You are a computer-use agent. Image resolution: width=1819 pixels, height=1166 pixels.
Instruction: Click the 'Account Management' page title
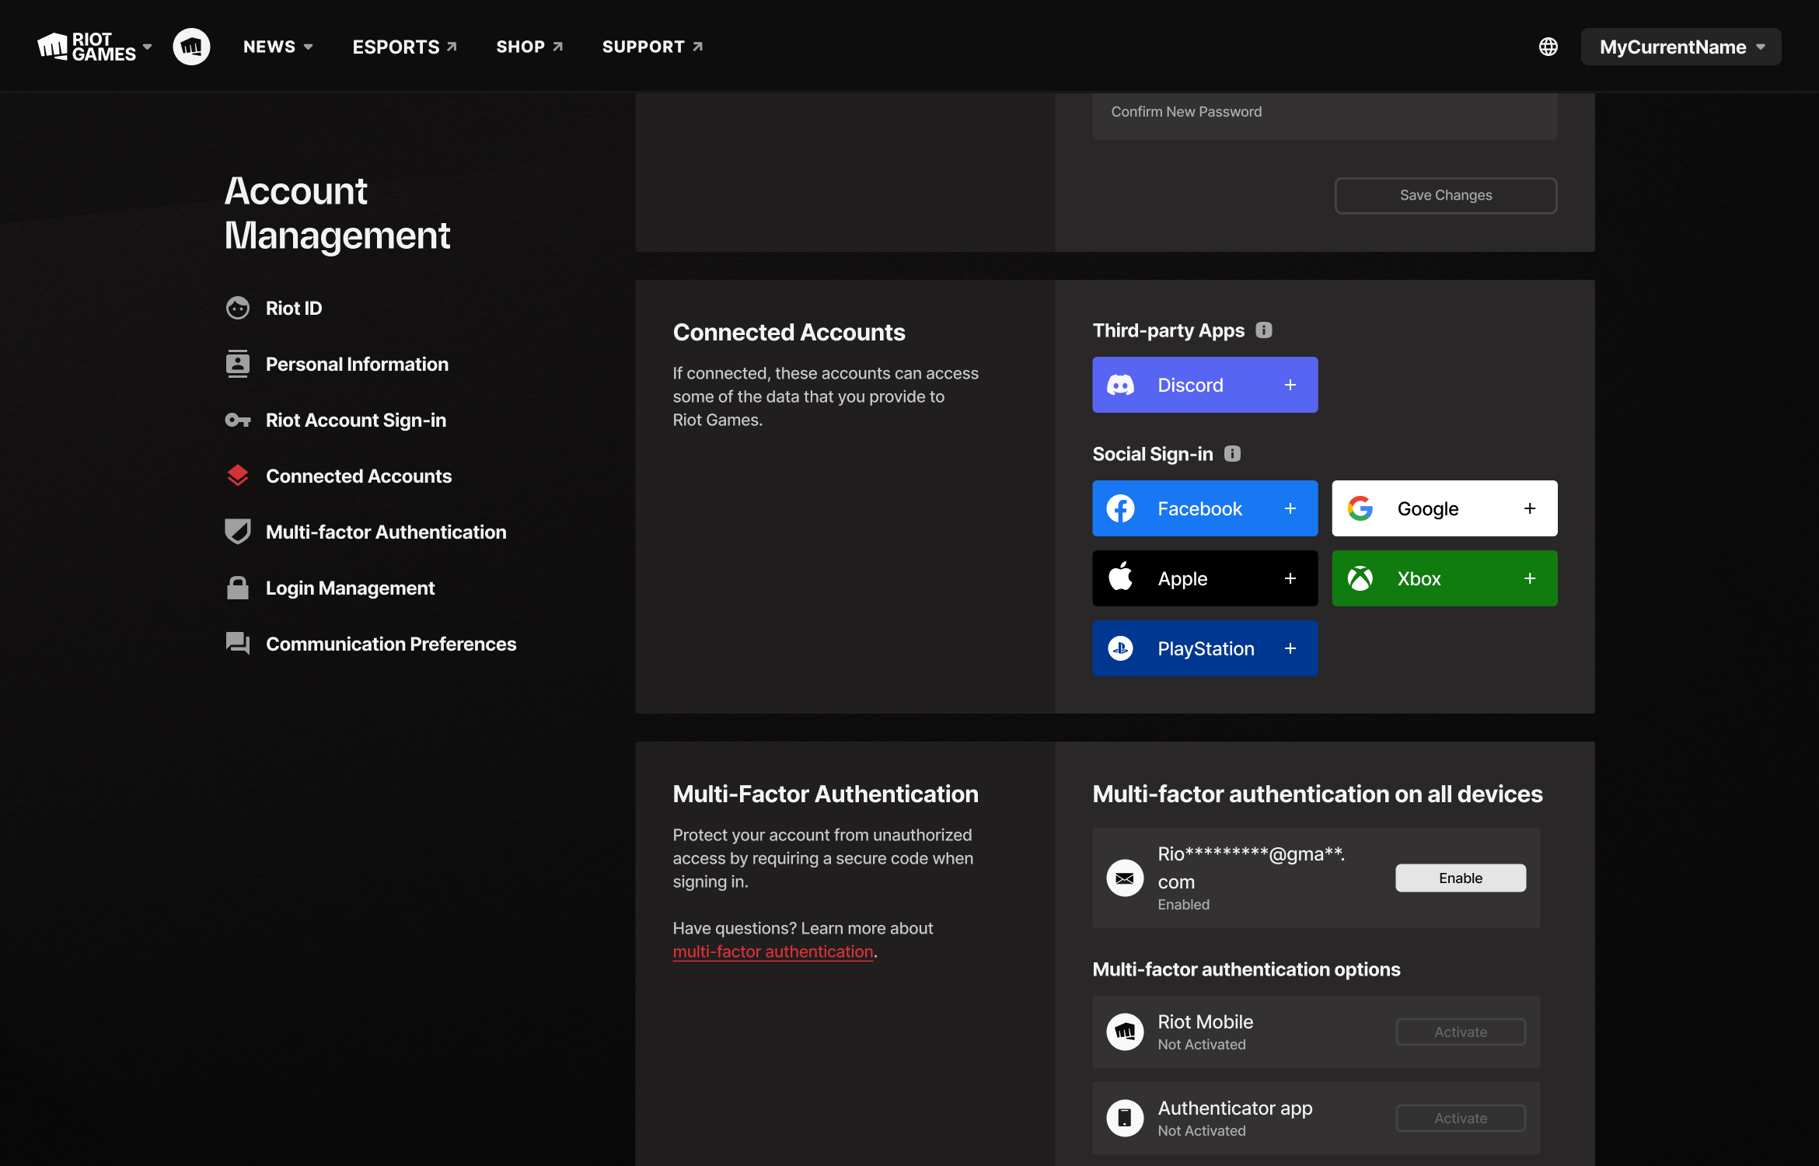(337, 213)
